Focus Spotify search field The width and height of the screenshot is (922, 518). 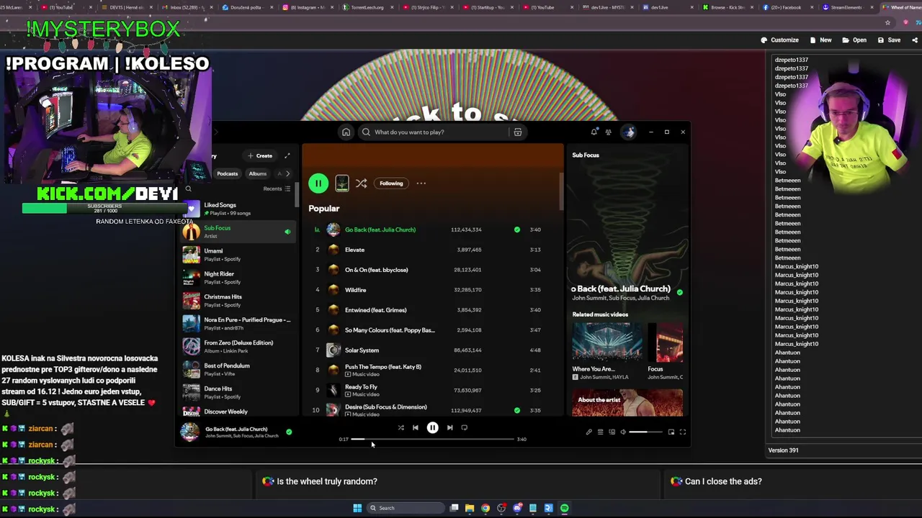pyautogui.click(x=432, y=132)
